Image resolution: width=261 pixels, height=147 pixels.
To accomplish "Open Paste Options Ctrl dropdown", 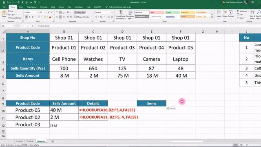I will (171, 108).
